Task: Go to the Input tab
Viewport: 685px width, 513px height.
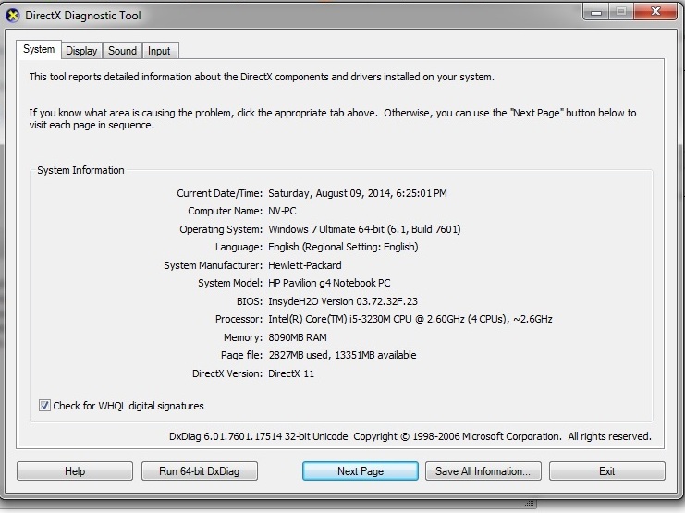Action: tap(159, 51)
